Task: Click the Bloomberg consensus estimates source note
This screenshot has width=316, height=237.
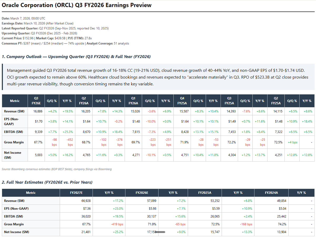Action: pyautogui.click(x=57, y=169)
